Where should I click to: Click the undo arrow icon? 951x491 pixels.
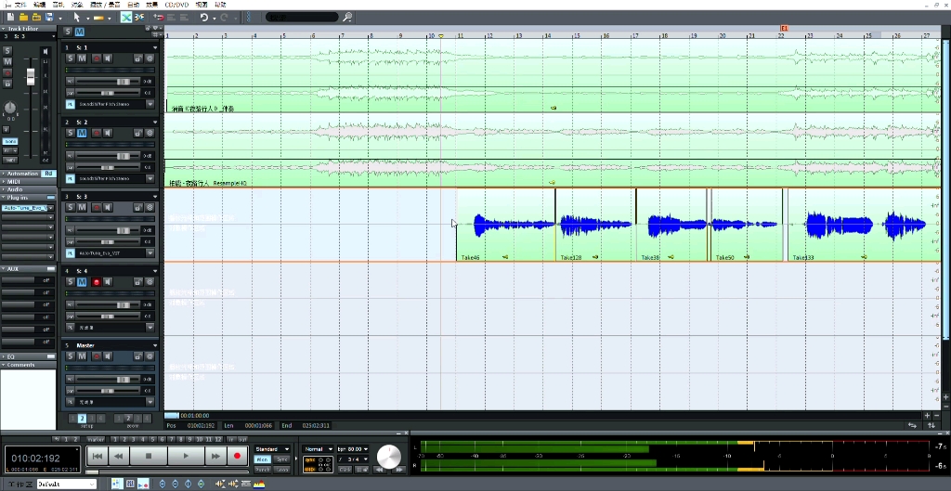[x=204, y=18]
